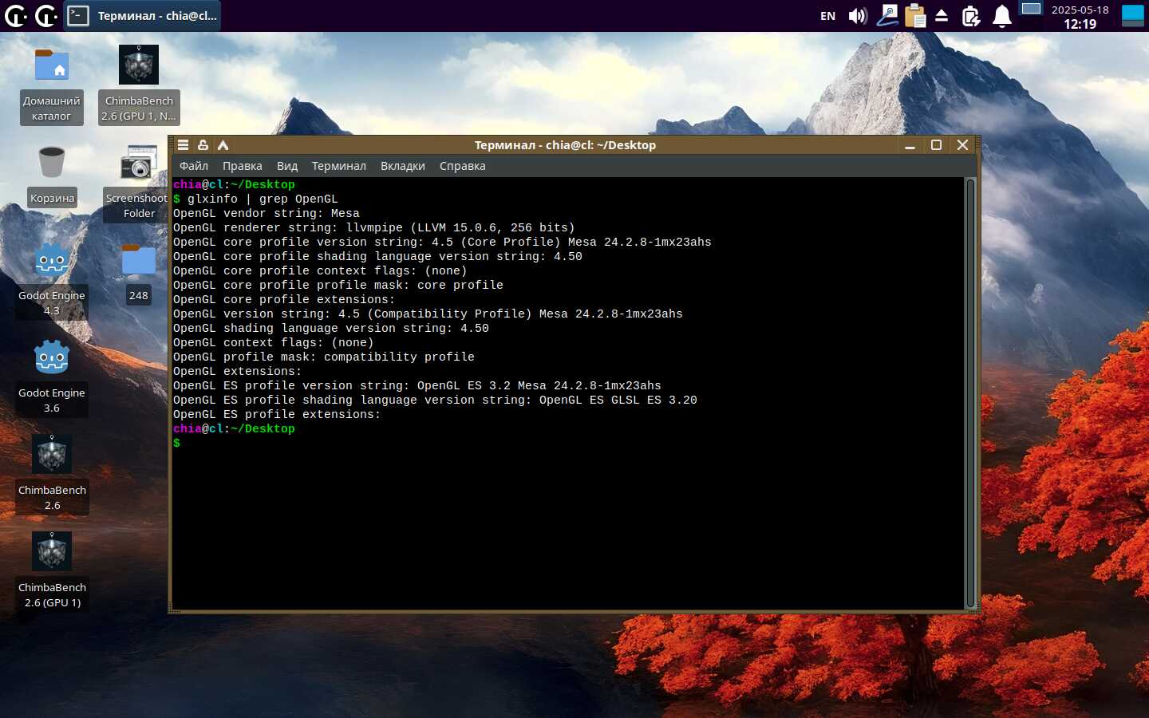Click the 'OpenGL context flags: (none)' line
Image resolution: width=1149 pixels, height=718 pixels.
pyautogui.click(x=274, y=343)
